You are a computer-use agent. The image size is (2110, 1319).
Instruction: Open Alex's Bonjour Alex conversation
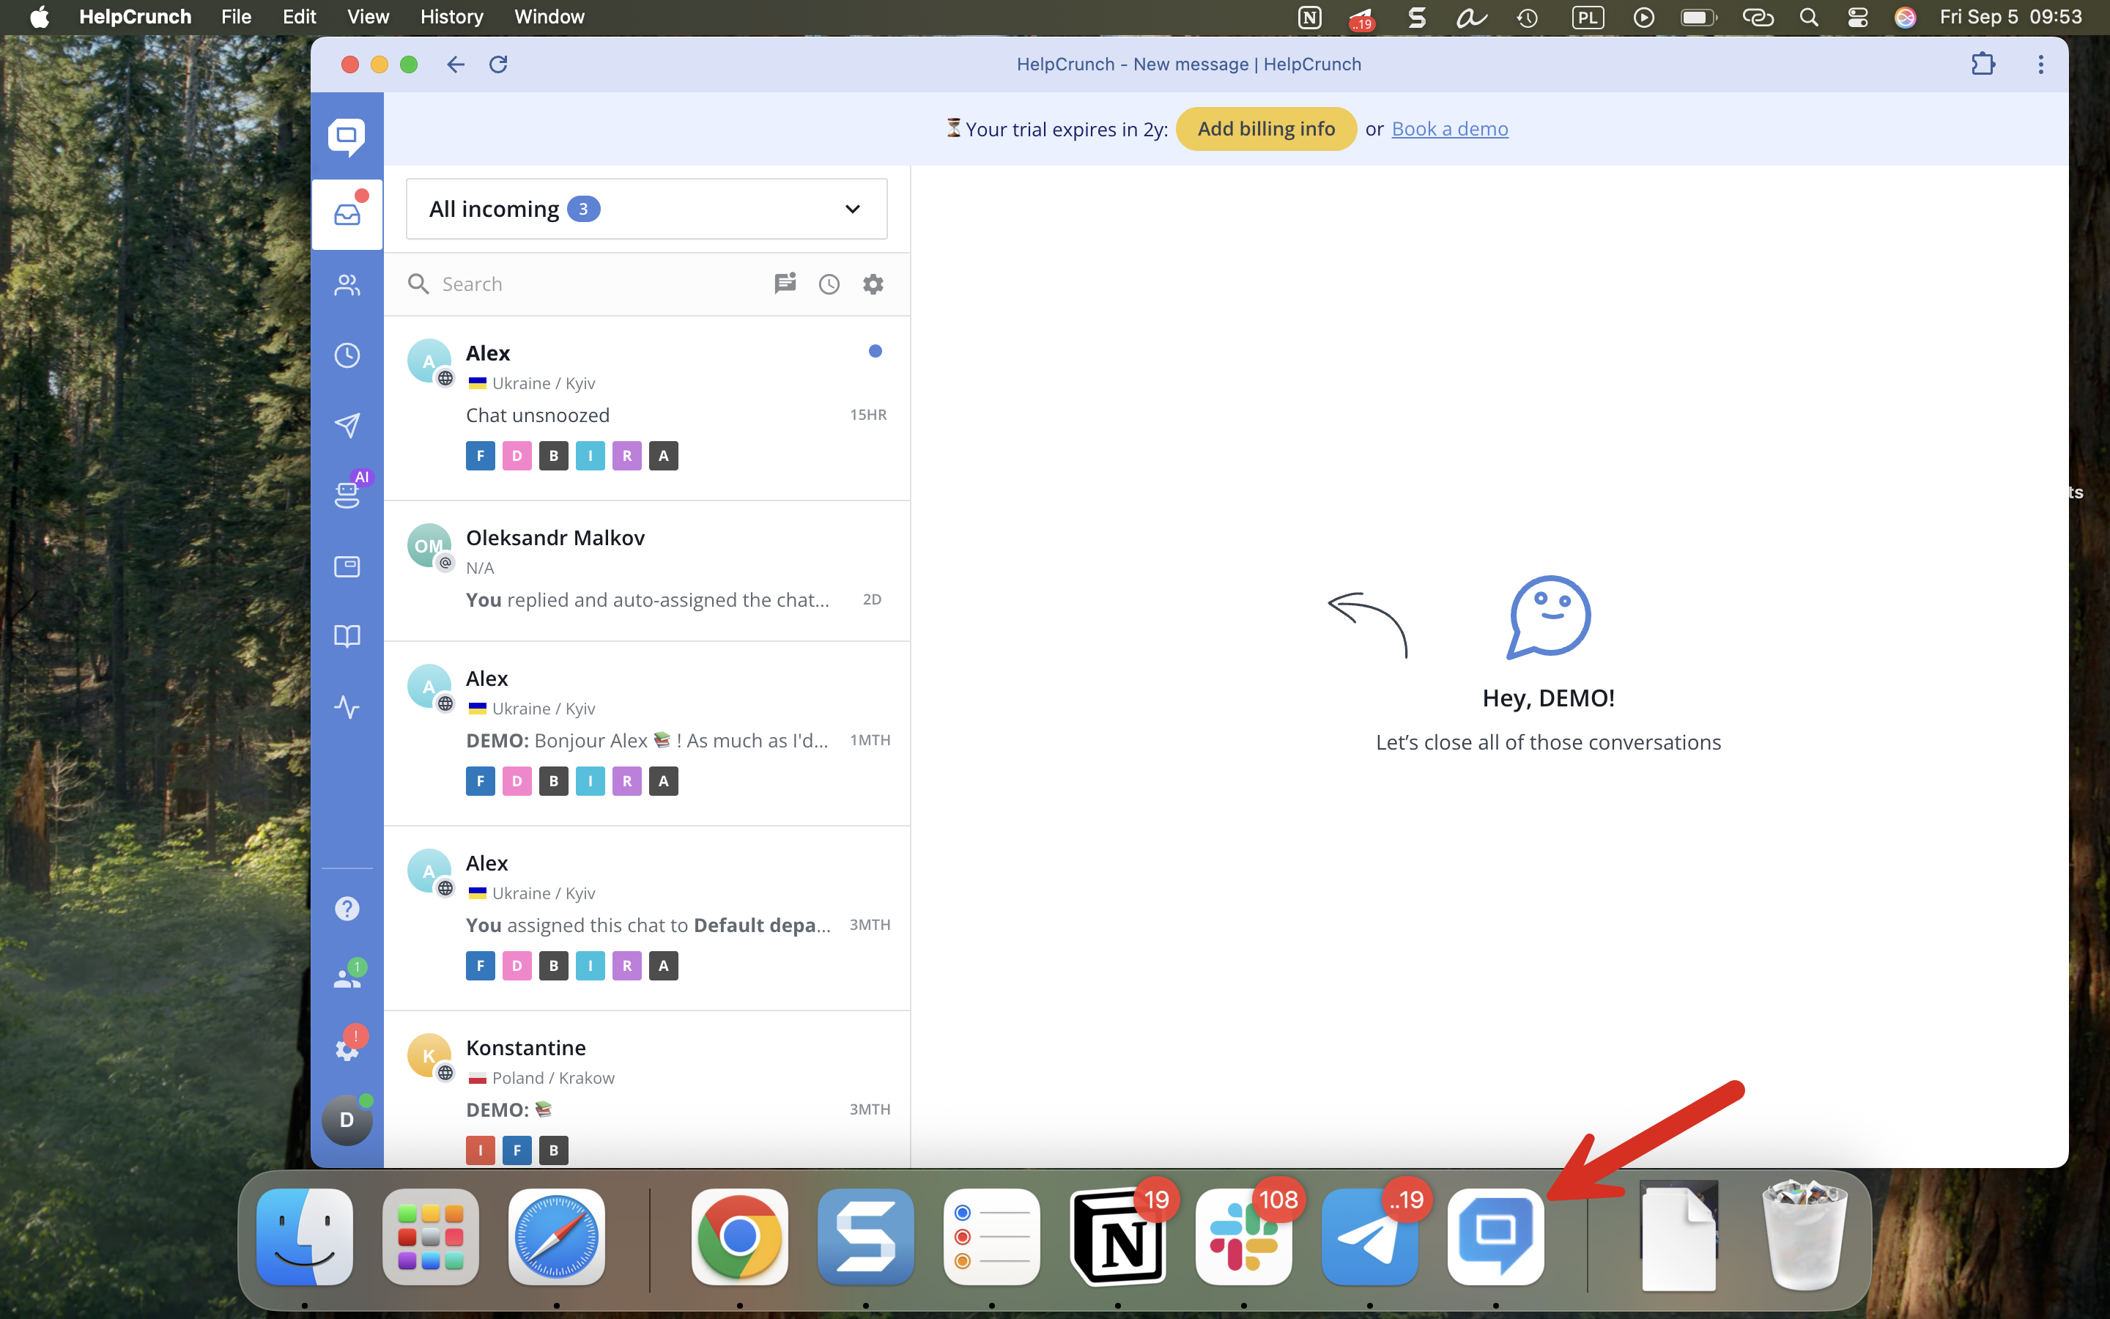point(647,734)
